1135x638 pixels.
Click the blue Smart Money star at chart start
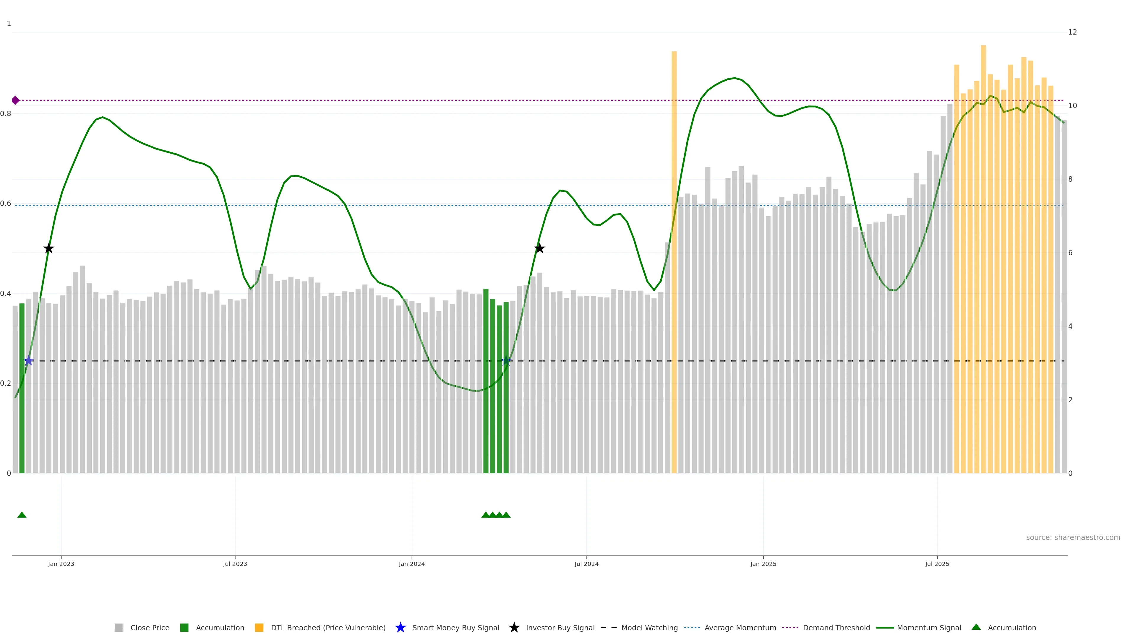tap(29, 361)
